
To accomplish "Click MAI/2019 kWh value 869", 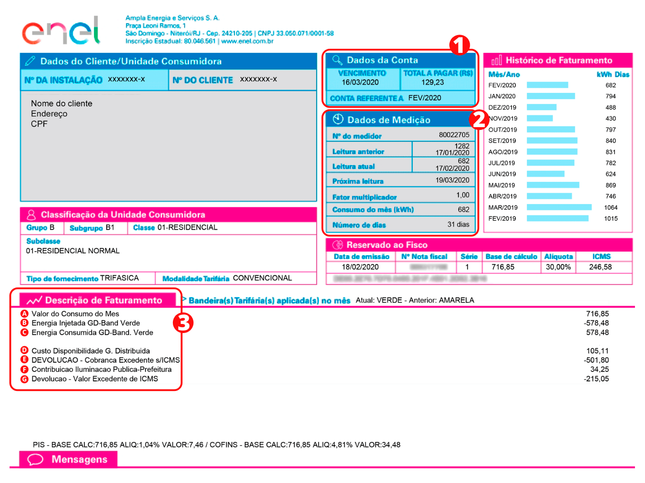I will click(x=611, y=185).
